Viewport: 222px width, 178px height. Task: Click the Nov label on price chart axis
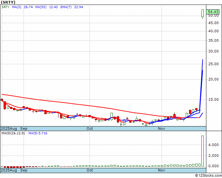point(161,128)
